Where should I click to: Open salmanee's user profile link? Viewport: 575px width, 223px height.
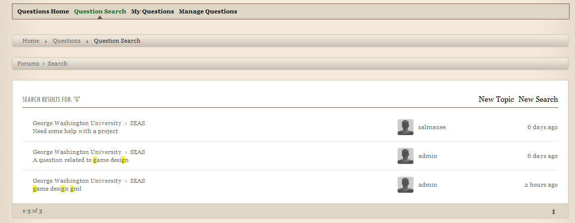[432, 127]
